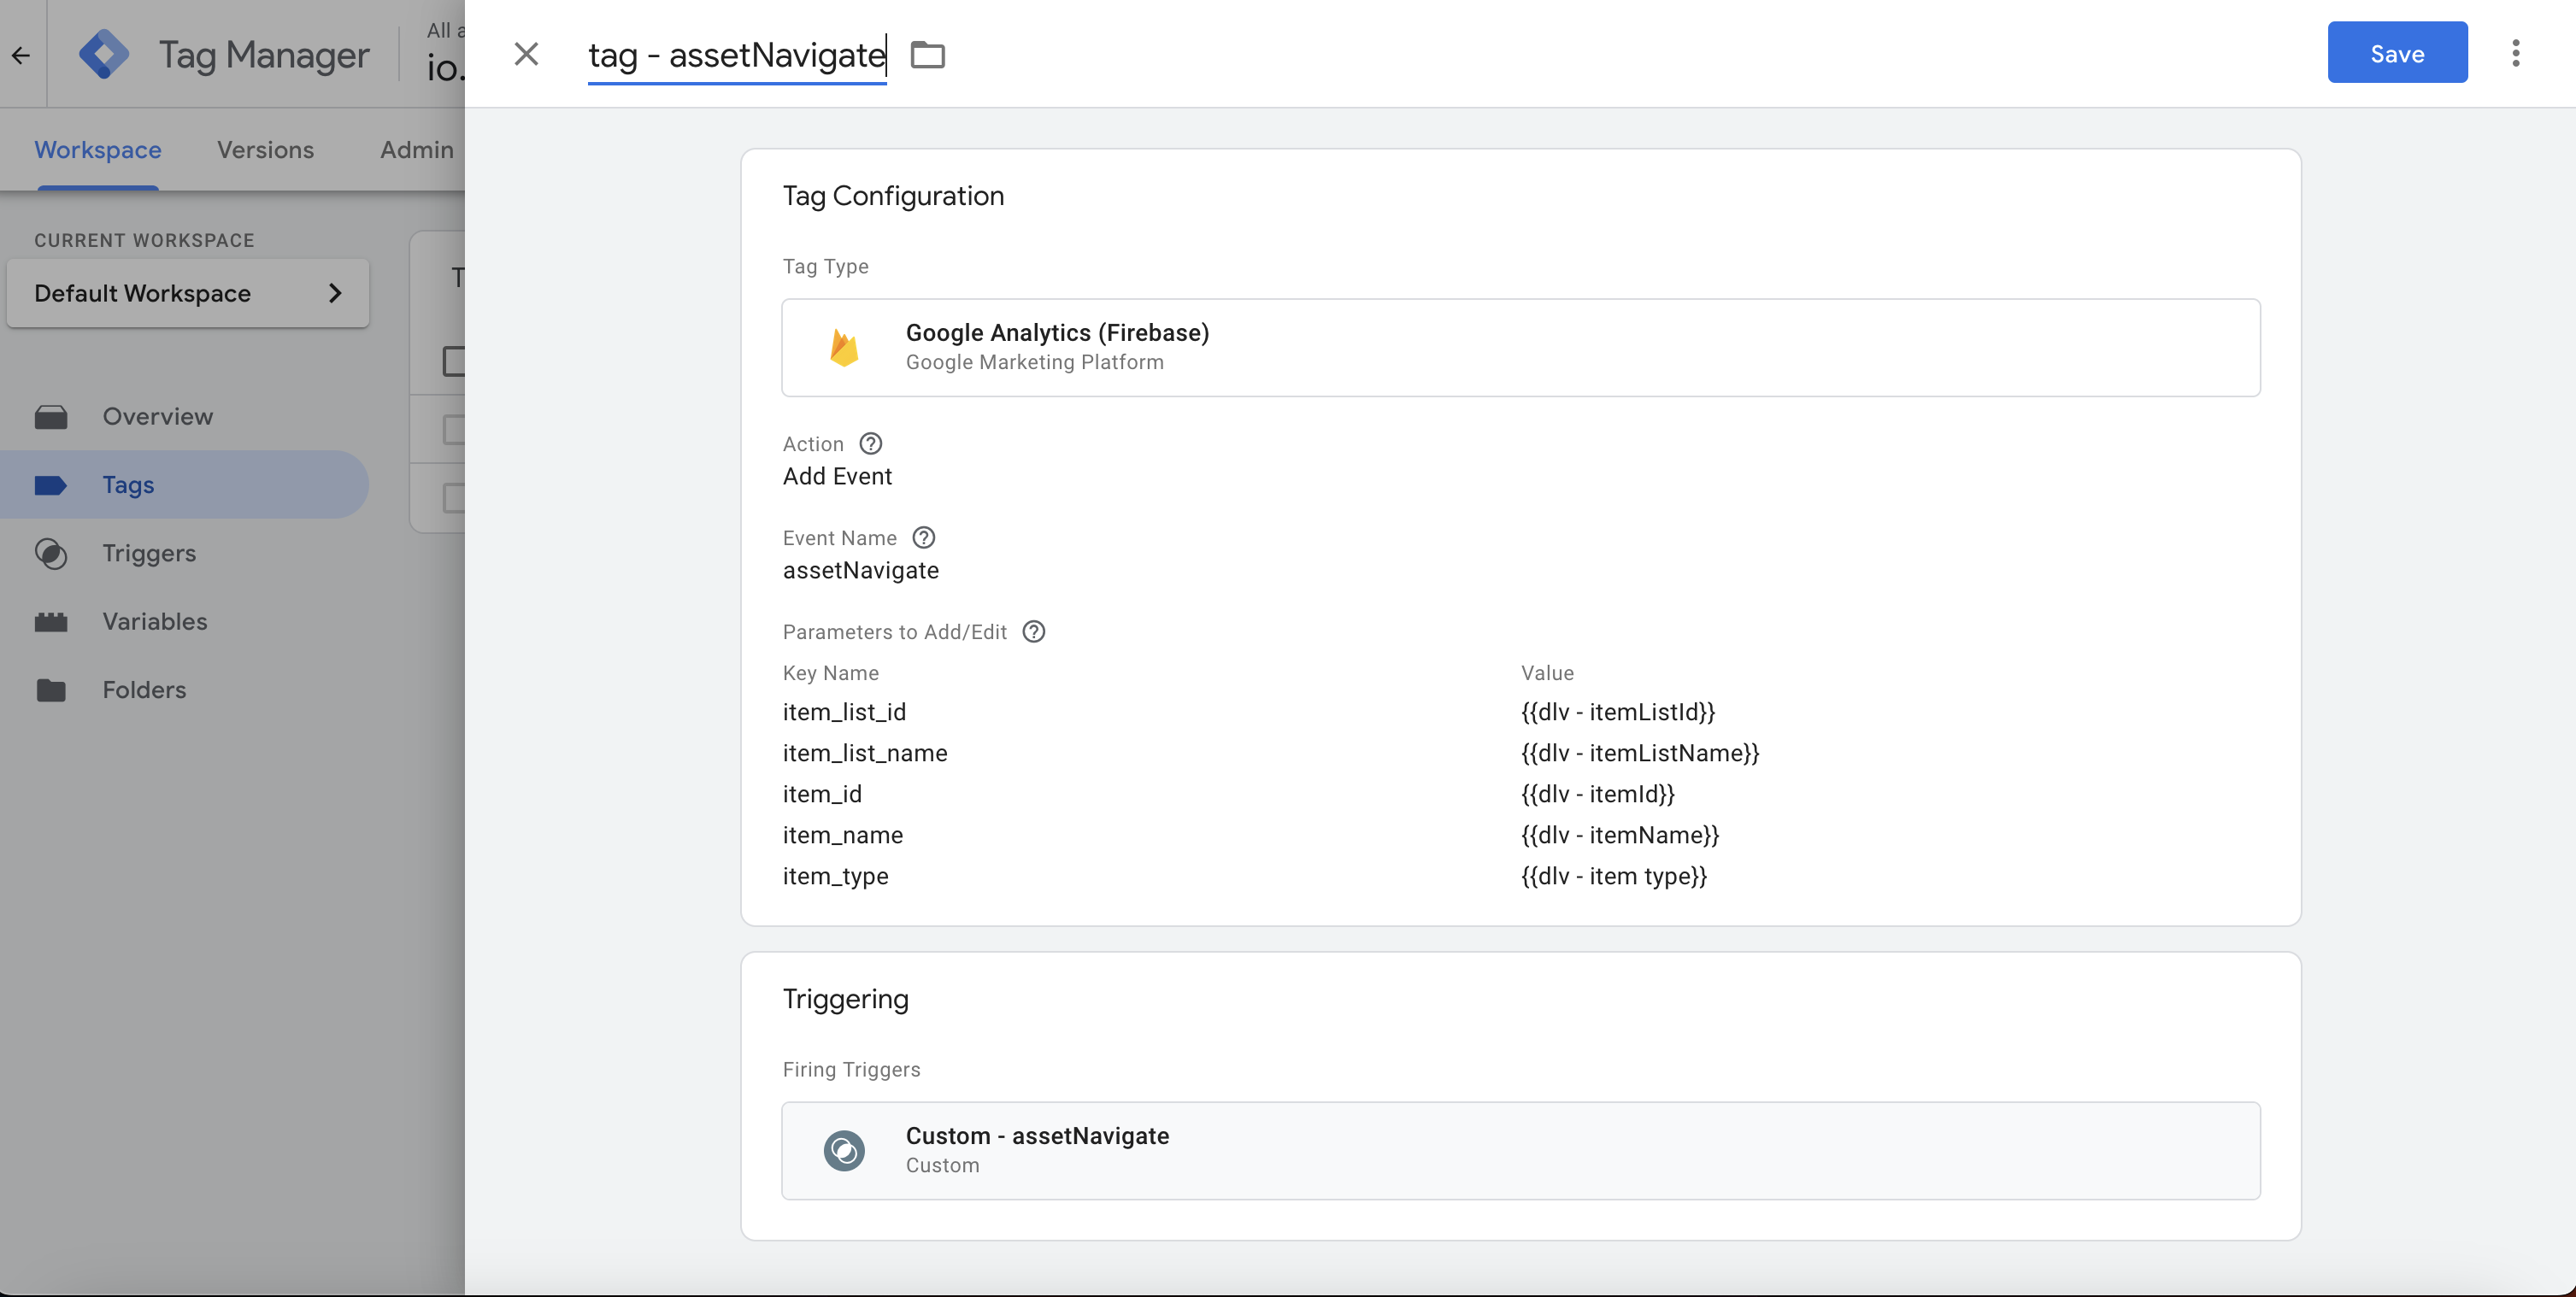Switch to the Workspace tab
The image size is (2576, 1297).
click(x=98, y=150)
